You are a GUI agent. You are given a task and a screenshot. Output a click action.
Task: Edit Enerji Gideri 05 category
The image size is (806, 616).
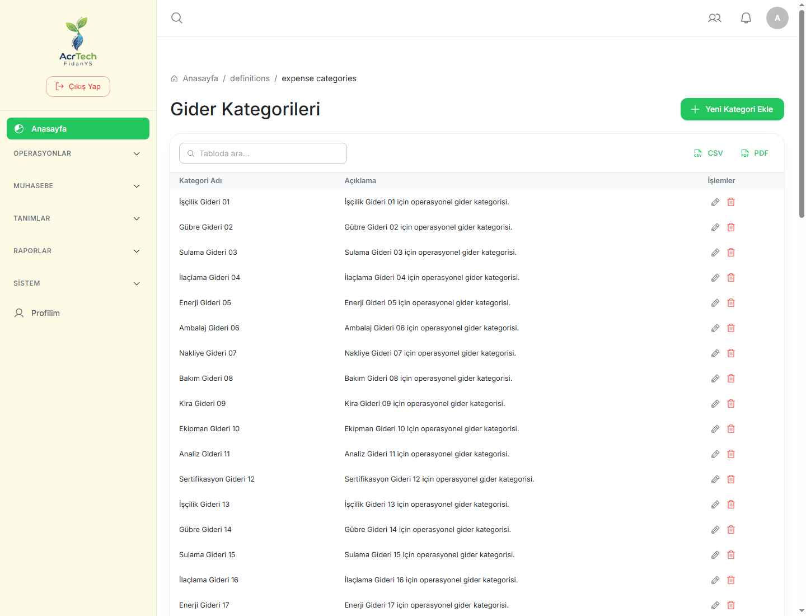(x=715, y=303)
